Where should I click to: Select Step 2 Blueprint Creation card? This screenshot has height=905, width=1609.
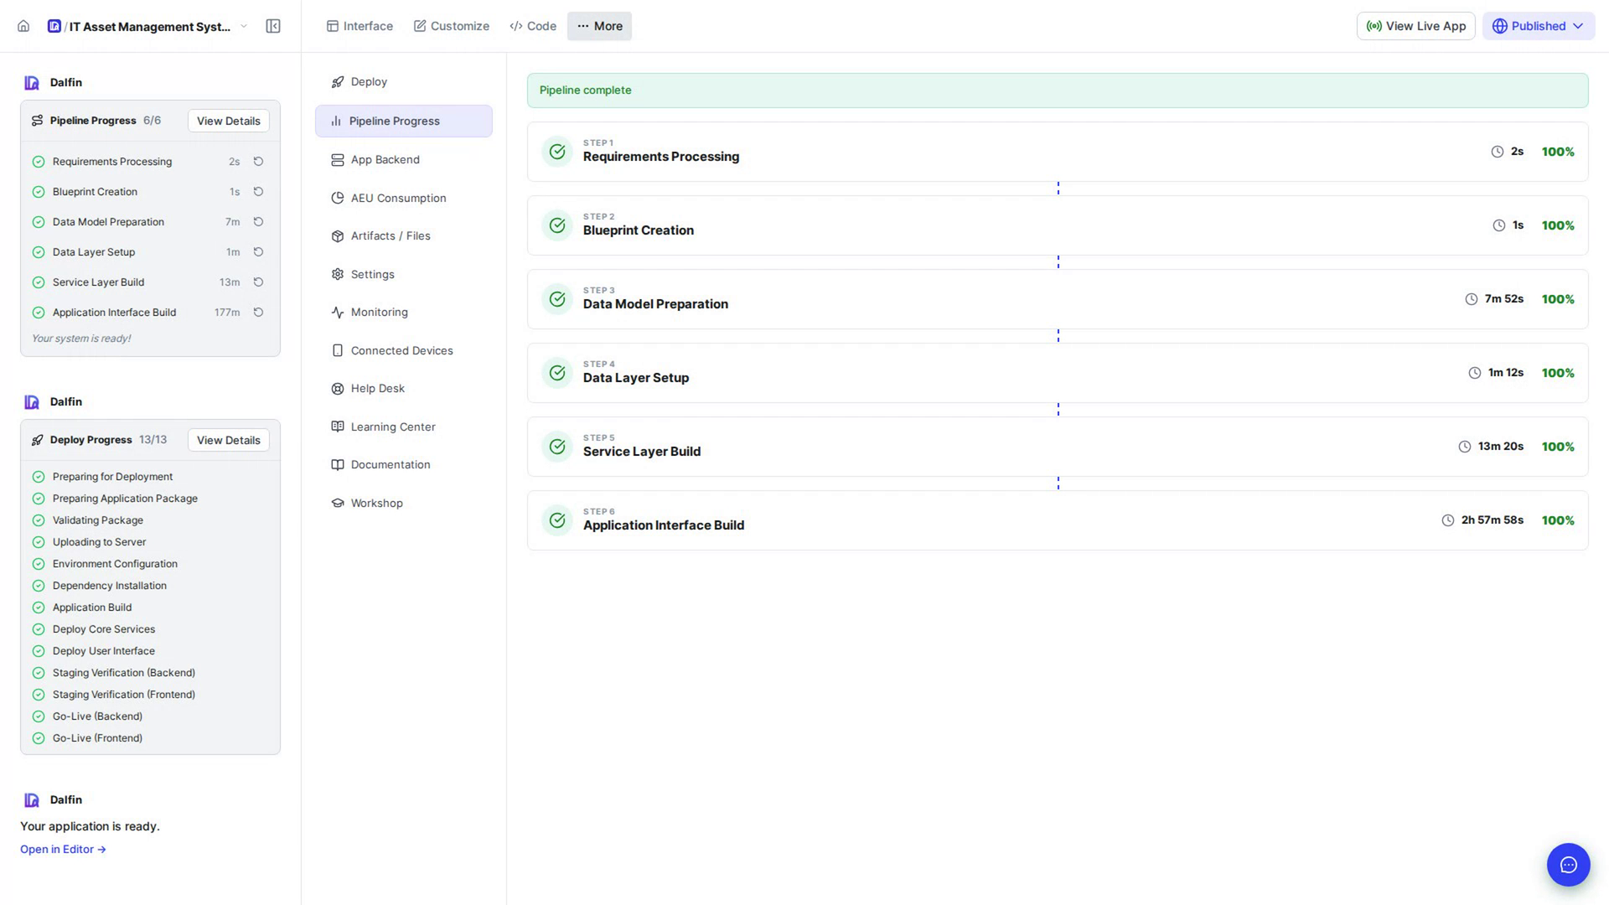pos(1057,225)
